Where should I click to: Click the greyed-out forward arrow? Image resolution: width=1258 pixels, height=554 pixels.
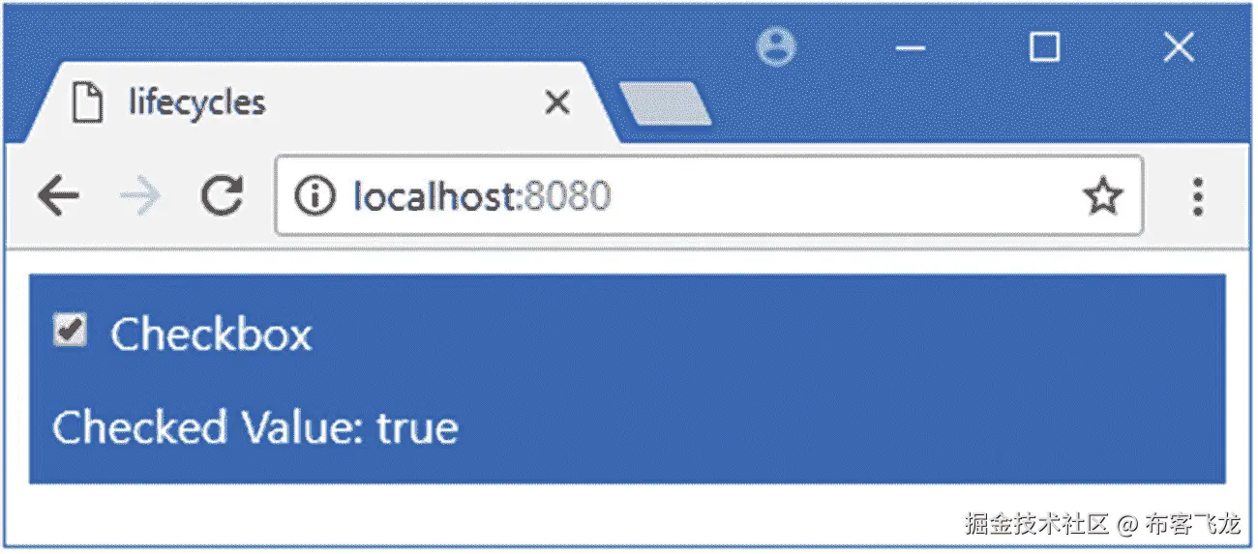point(140,197)
